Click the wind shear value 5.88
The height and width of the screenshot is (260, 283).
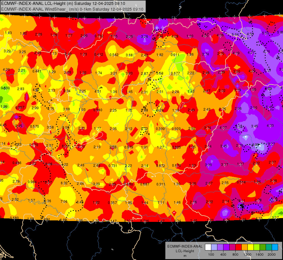pyautogui.click(x=145, y=110)
